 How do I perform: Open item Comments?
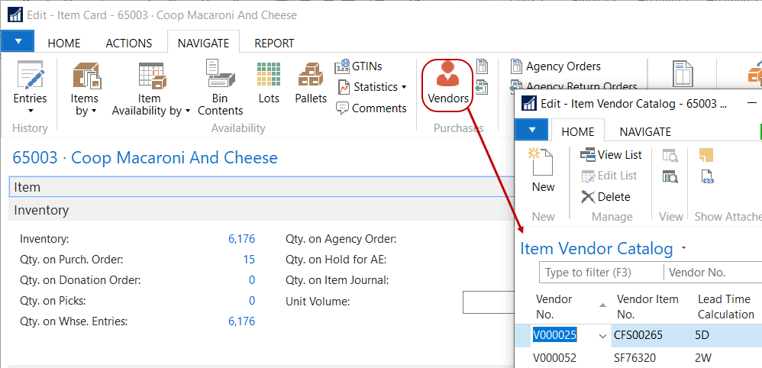371,108
